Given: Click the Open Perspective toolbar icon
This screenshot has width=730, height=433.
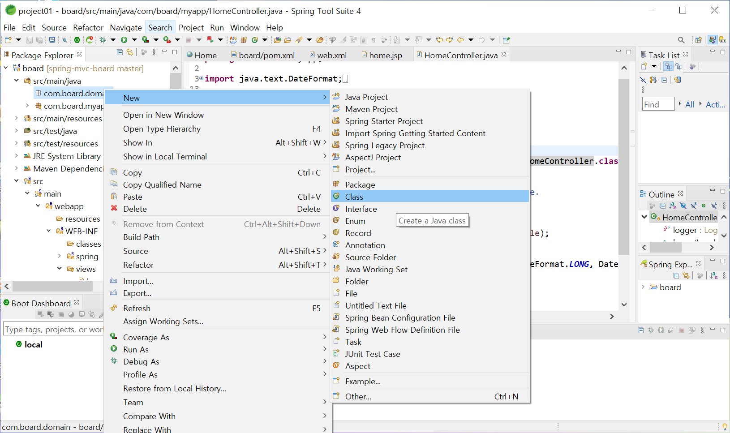Looking at the screenshot, I should (x=698, y=40).
